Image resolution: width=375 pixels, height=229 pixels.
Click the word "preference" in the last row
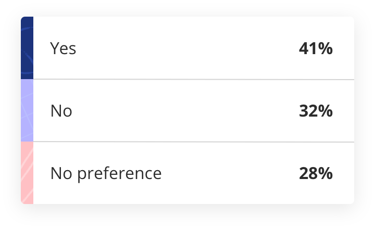click(119, 173)
